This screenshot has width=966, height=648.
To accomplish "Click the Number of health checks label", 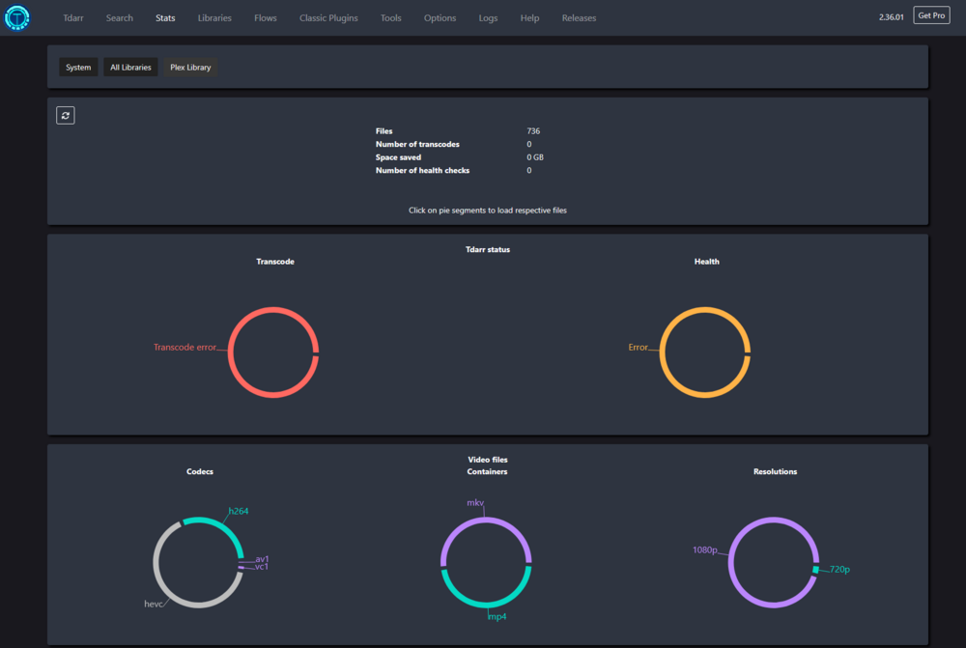I will click(423, 170).
